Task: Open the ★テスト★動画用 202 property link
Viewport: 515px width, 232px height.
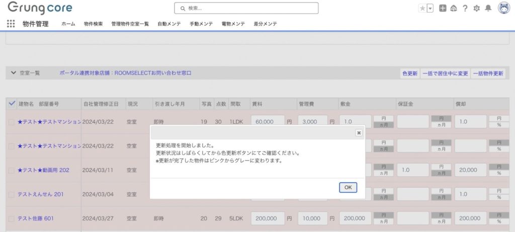Action: point(43,170)
